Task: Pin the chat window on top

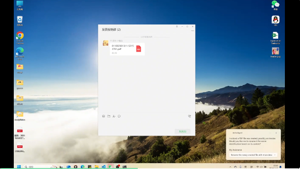Action: (x=177, y=27)
